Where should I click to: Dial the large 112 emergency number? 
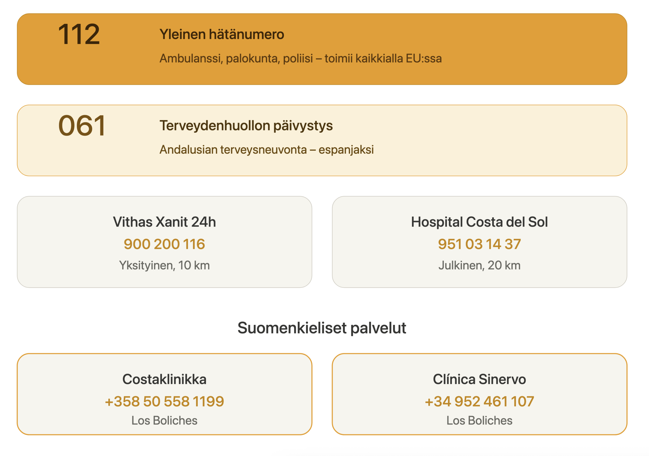pos(79,34)
